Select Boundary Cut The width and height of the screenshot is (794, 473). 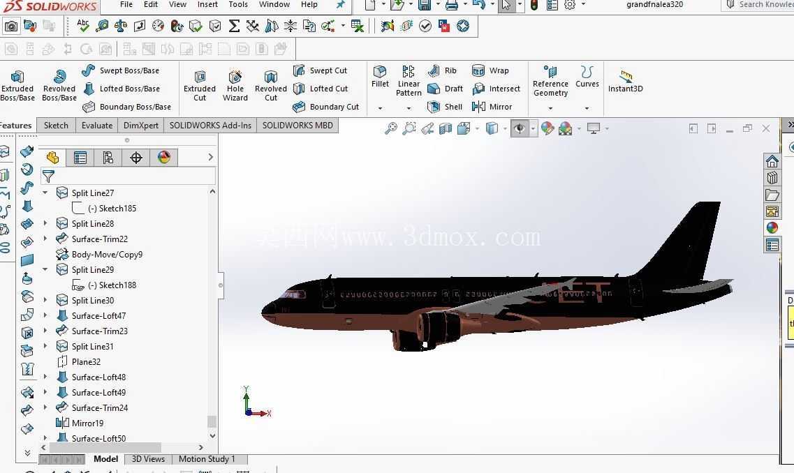point(326,107)
